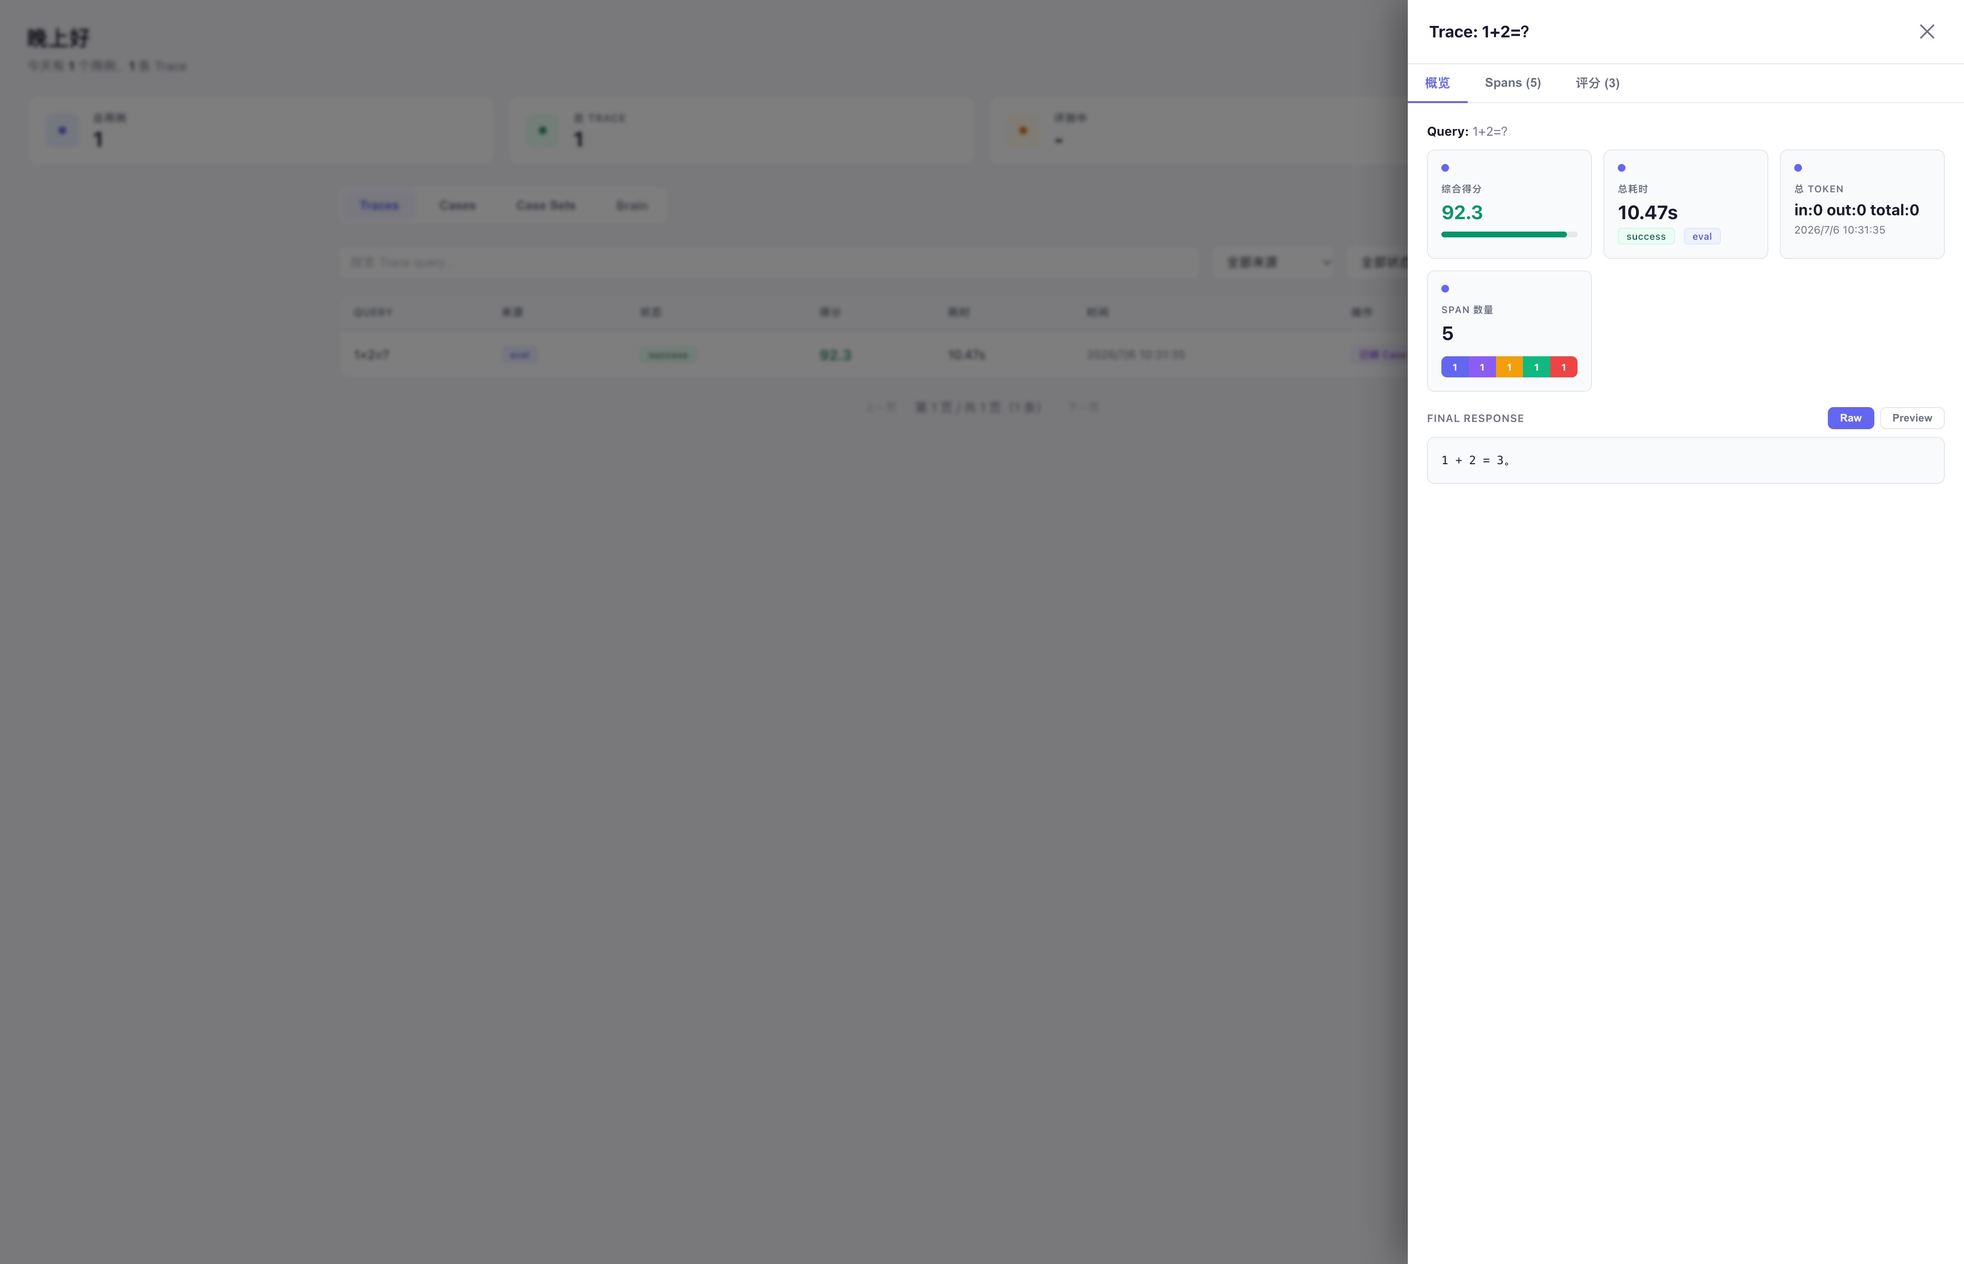
Task: Open the 评分 (3) tab
Action: tap(1597, 83)
